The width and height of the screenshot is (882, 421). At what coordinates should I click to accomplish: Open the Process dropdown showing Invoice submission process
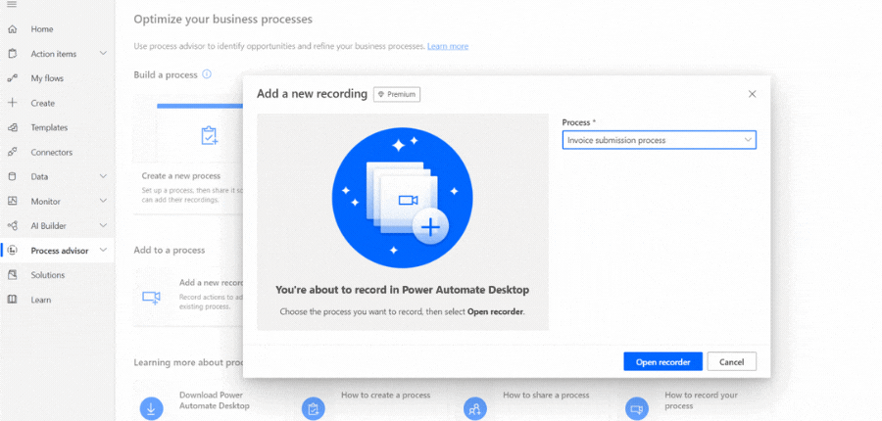(660, 140)
